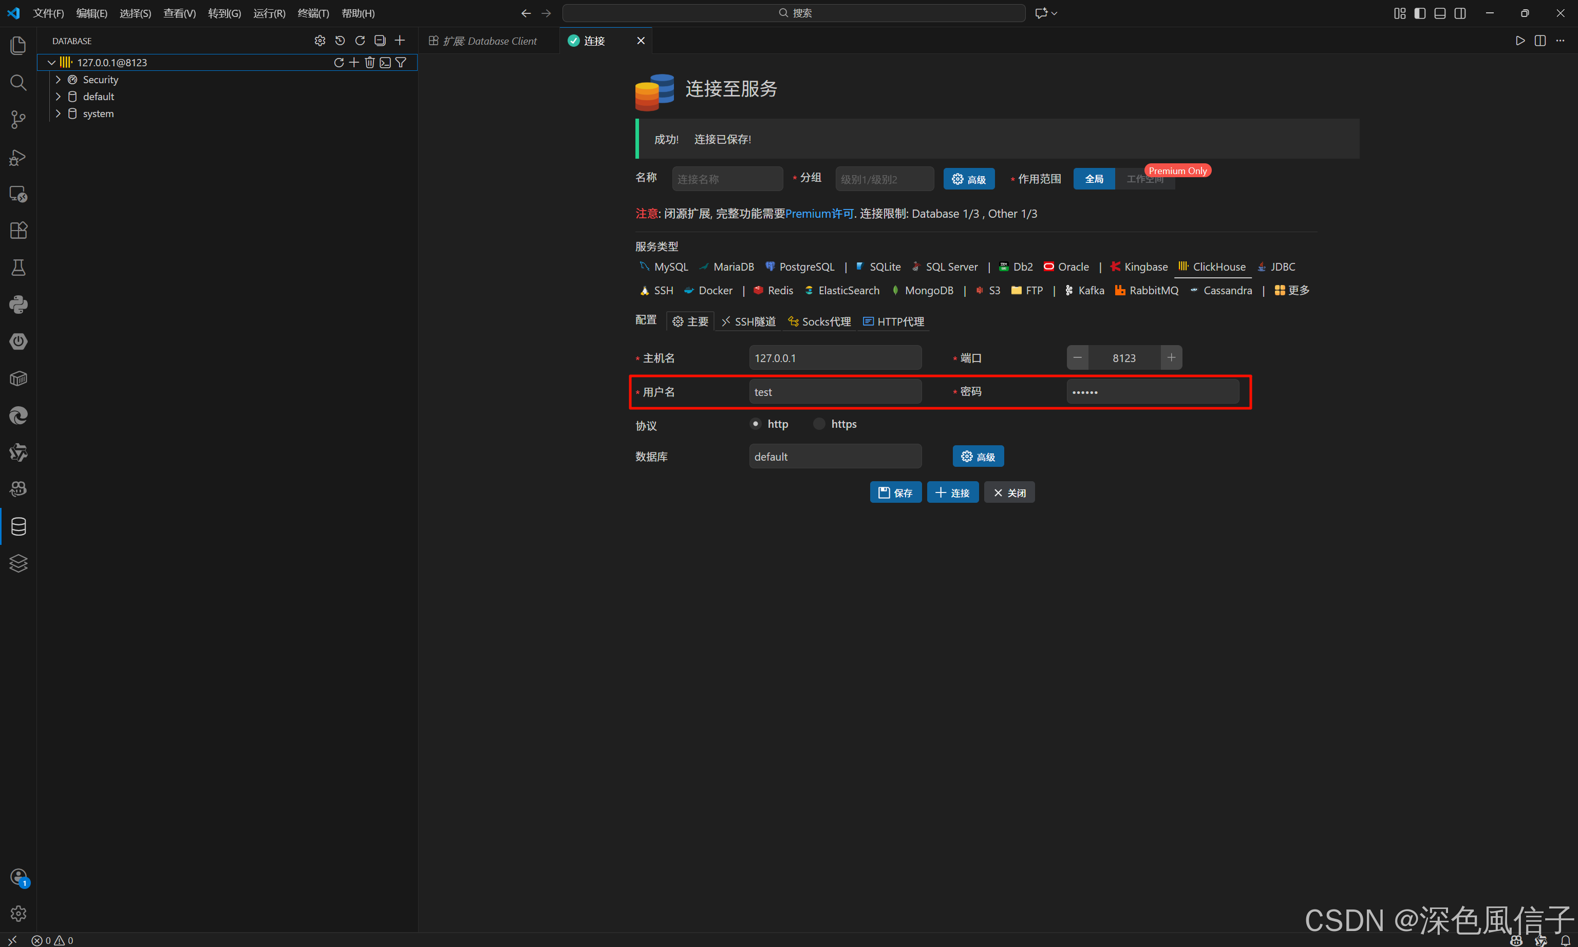
Task: Open the Database activity bar icon
Action: coord(18,526)
